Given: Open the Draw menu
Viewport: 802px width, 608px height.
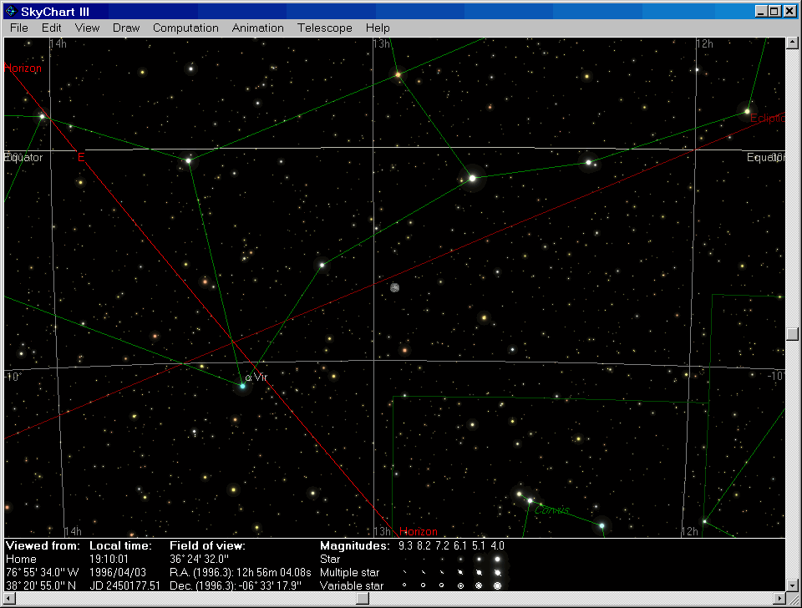Looking at the screenshot, I should point(126,28).
